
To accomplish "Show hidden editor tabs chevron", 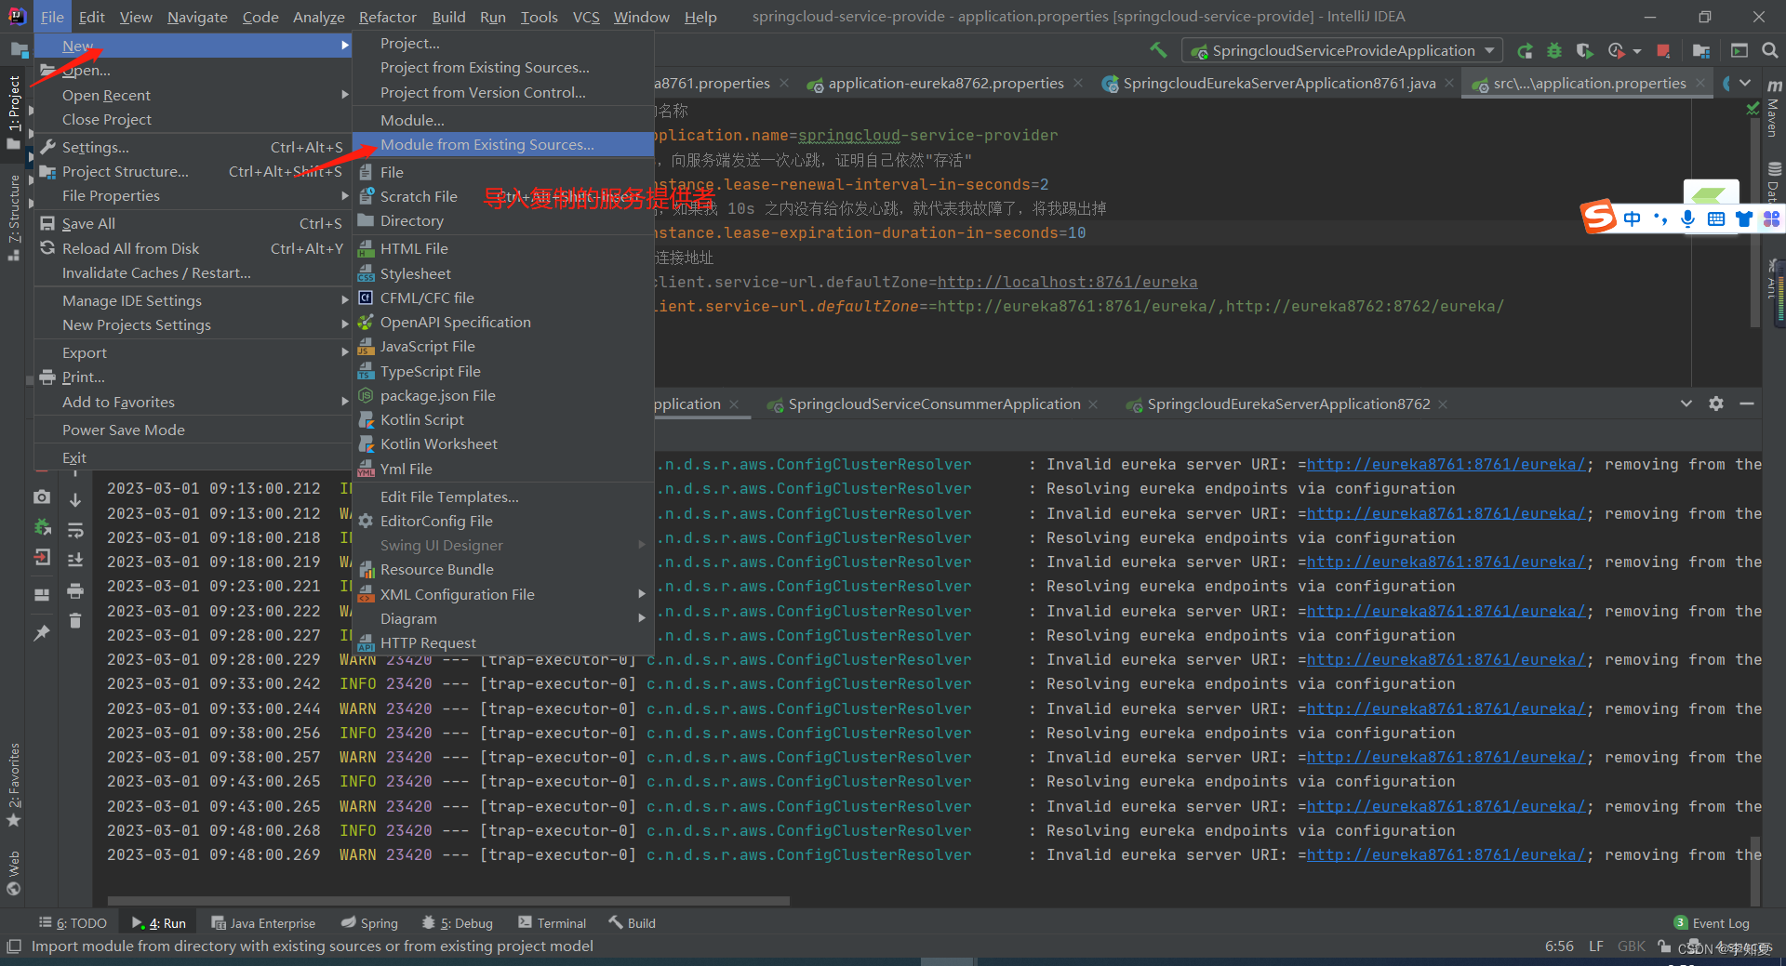I will pyautogui.click(x=1745, y=83).
